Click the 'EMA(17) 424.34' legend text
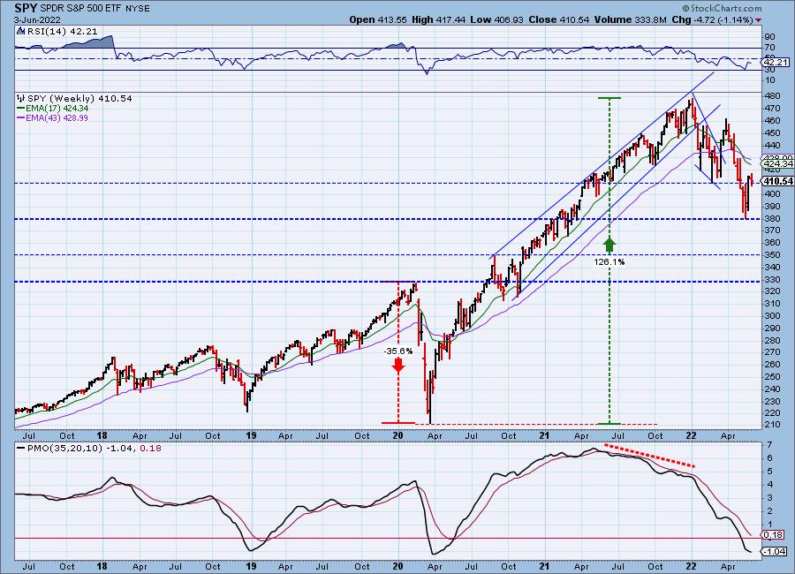 click(x=57, y=109)
